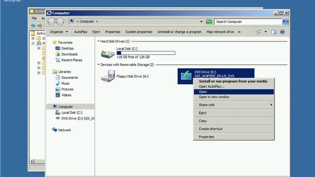Click the green refresh button beside address bar
This screenshot has width=315, height=177.
209,22
